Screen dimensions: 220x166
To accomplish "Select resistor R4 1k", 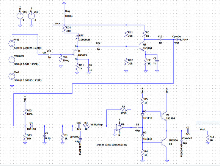I will [x=142, y=153].
